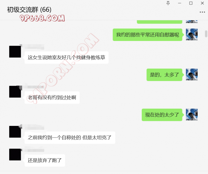Close the group chat window
This screenshot has width=208, height=174.
tap(202, 3)
